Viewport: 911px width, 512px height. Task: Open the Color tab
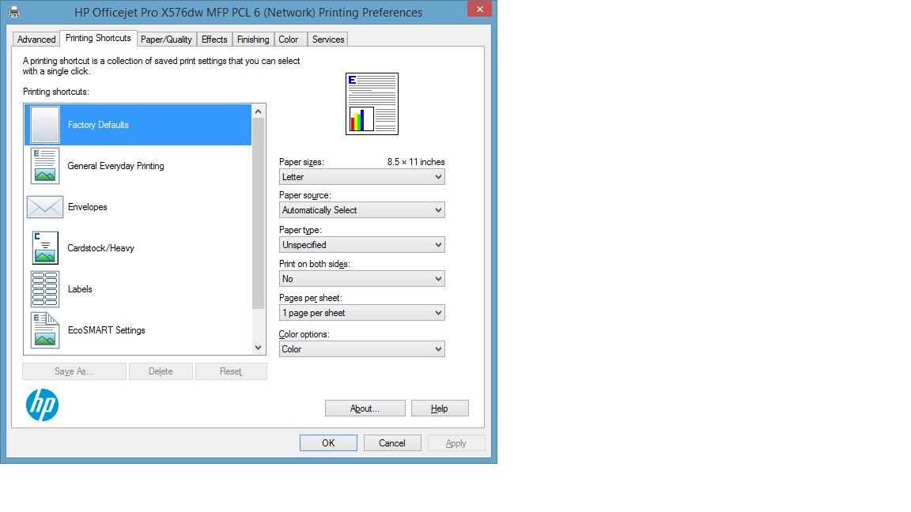click(x=289, y=40)
